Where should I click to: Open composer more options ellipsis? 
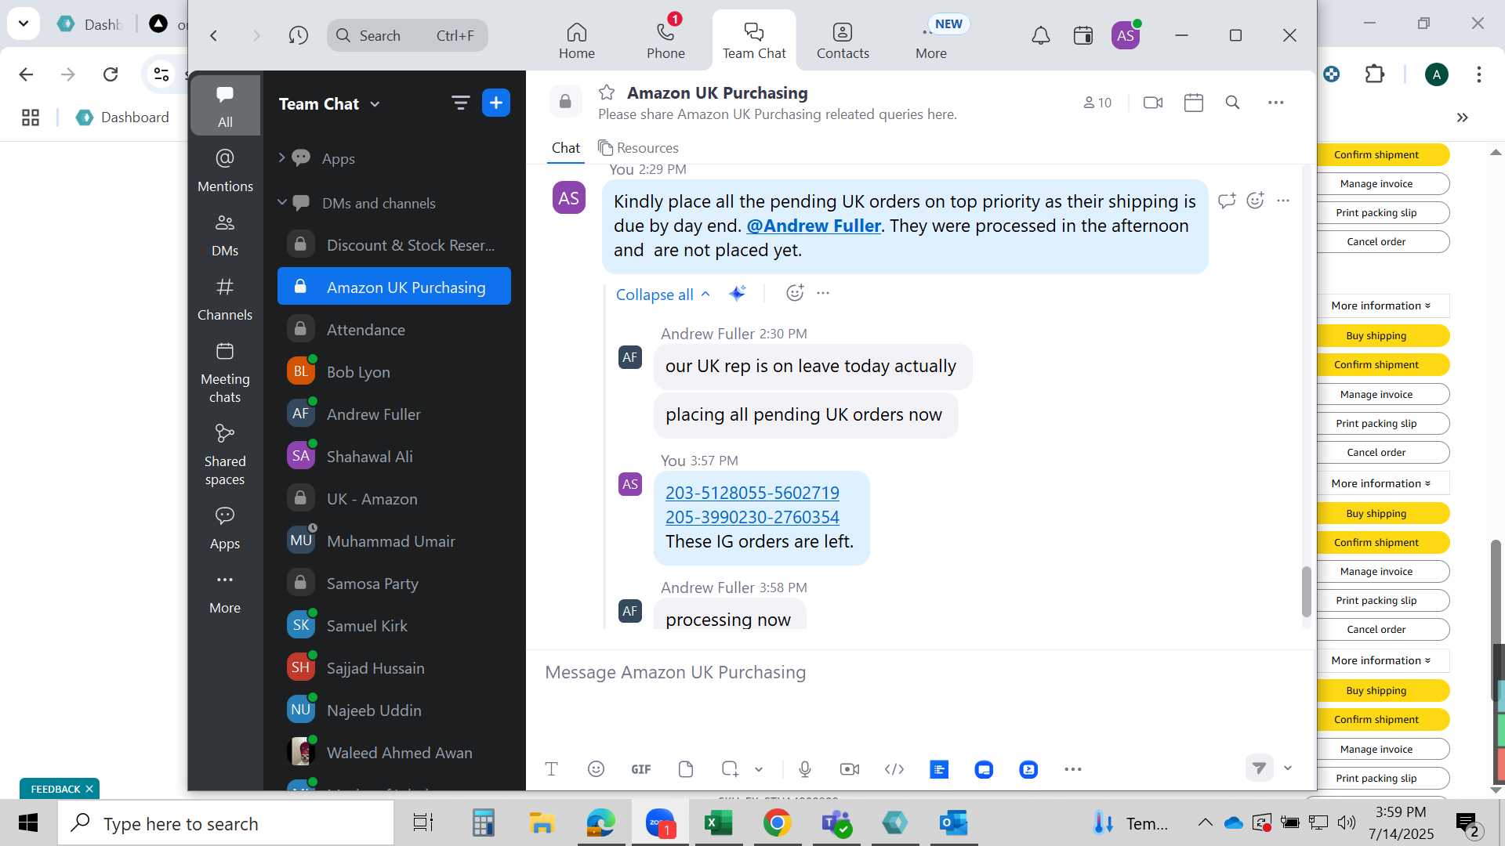tap(1073, 769)
